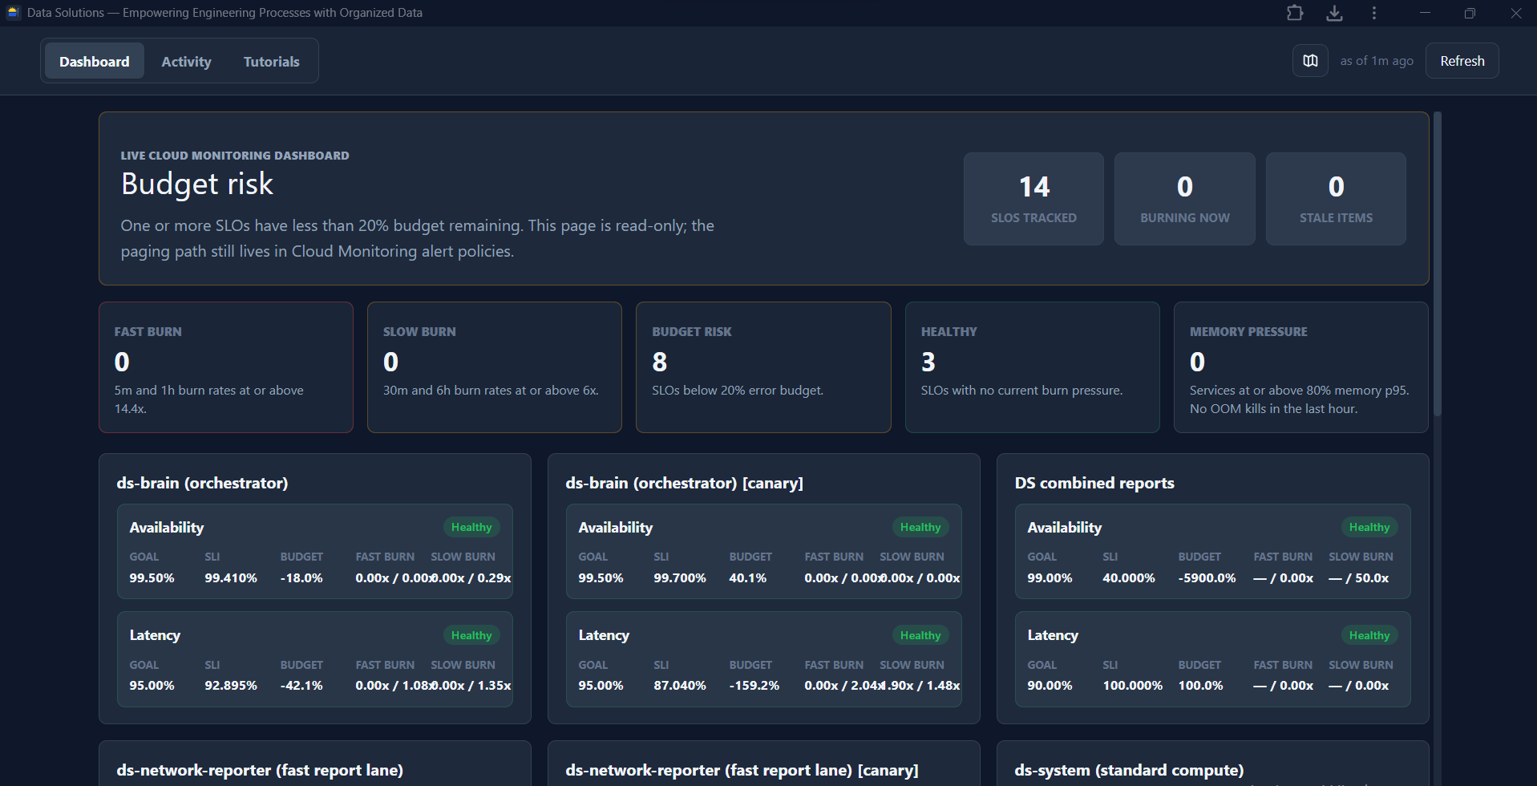
Task: Click 'ds-system (standard compute)' card title
Action: point(1129,770)
